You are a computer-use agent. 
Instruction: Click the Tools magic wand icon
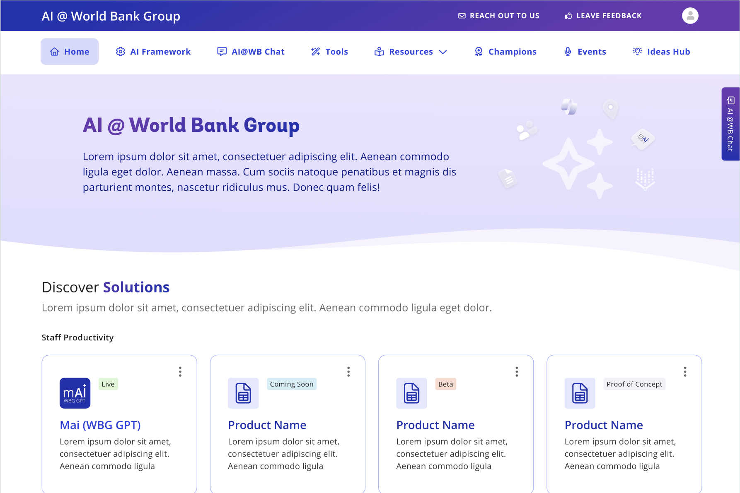tap(316, 52)
